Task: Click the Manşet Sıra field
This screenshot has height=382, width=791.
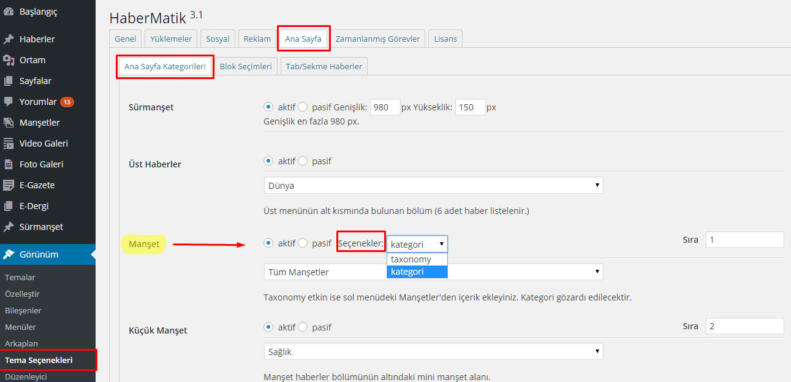Action: pos(745,240)
